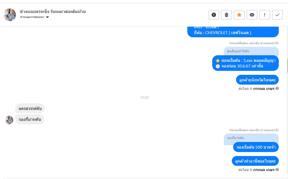Mark conversation done with checkmark button
Viewport: 288px width, 179px height.
[277, 15]
